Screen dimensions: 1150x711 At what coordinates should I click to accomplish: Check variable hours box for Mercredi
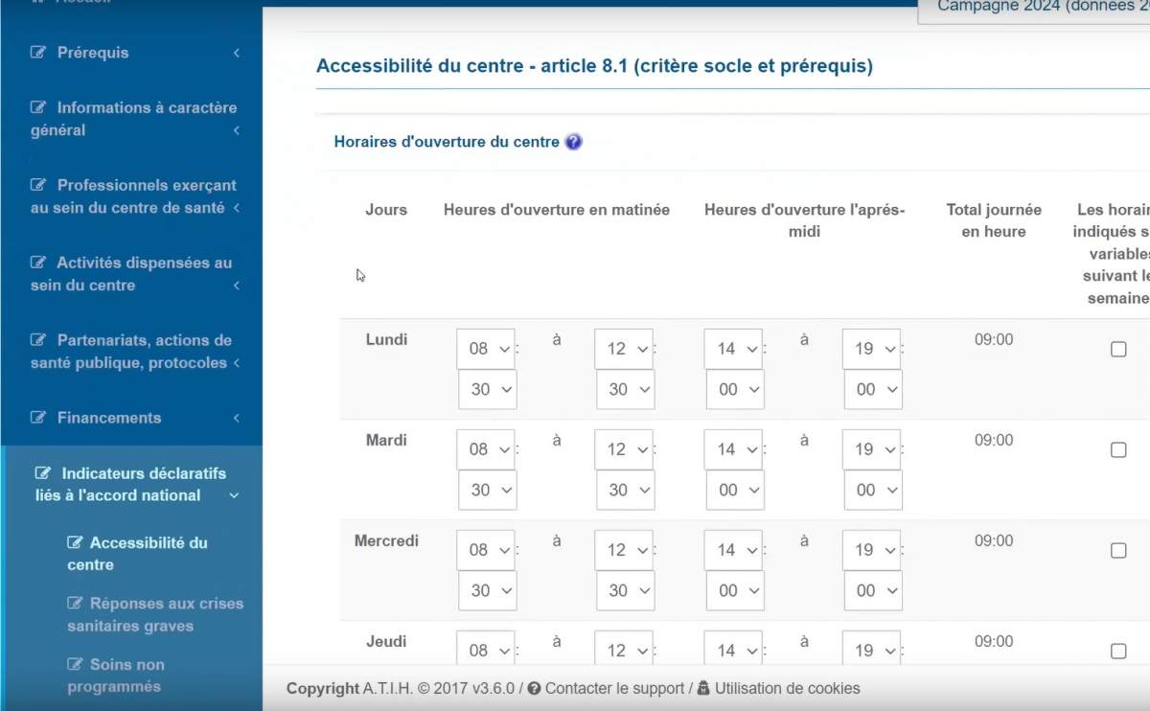1118,550
